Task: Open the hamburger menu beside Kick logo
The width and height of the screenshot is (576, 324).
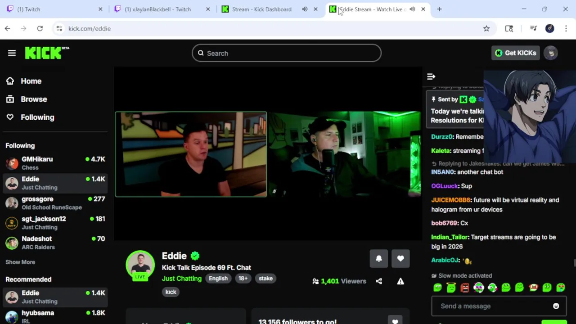Action: [x=12, y=53]
